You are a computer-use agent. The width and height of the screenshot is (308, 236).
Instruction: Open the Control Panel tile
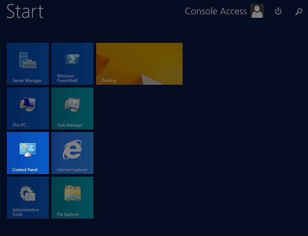28,153
